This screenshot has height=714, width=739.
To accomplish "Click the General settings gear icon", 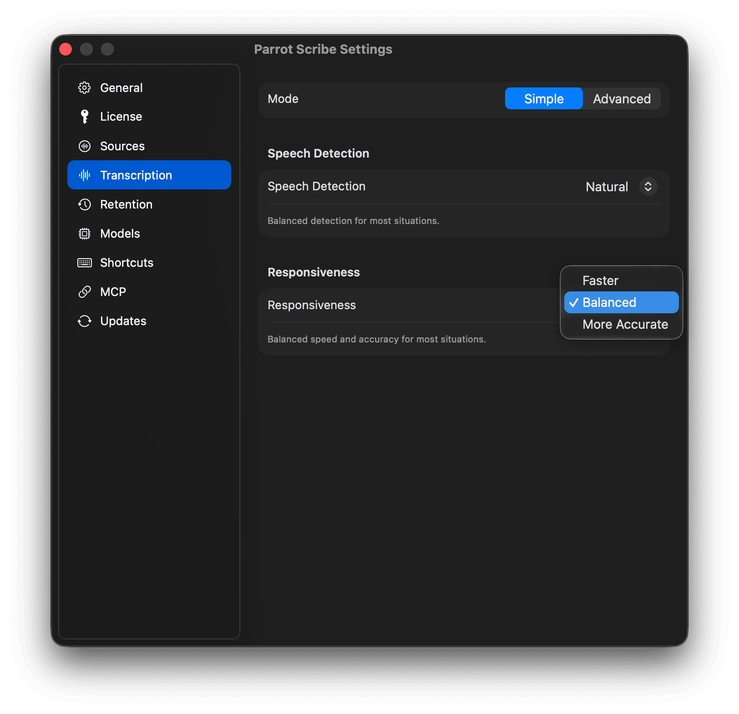I will pos(85,87).
